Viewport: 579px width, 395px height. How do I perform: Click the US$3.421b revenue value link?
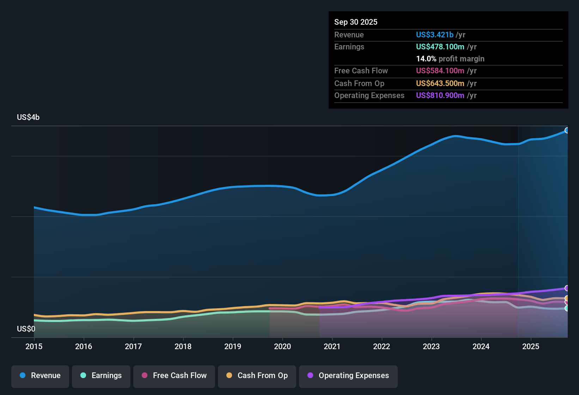[434, 35]
